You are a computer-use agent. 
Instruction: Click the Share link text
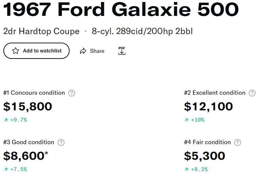(x=97, y=51)
